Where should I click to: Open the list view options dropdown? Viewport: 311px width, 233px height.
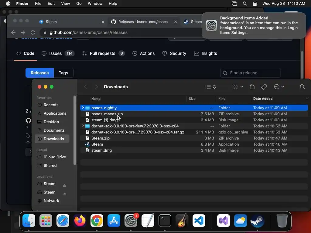(x=210, y=87)
